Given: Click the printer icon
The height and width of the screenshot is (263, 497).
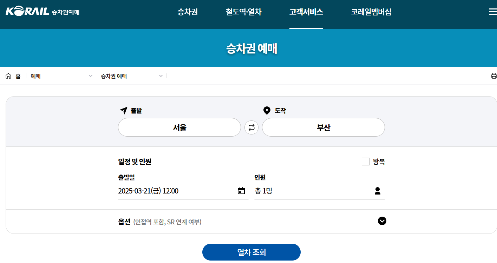Looking at the screenshot, I should (494, 76).
